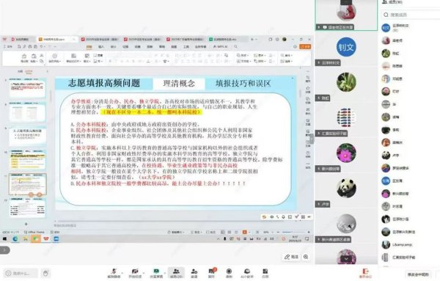Click the apps grid icon in meeting toolbar

click(265, 271)
